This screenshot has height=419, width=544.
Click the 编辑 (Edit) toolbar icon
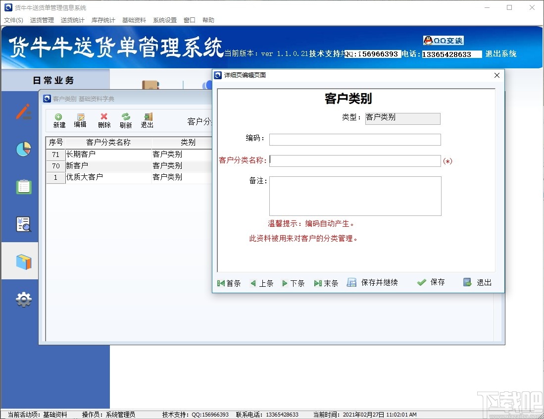(80, 120)
